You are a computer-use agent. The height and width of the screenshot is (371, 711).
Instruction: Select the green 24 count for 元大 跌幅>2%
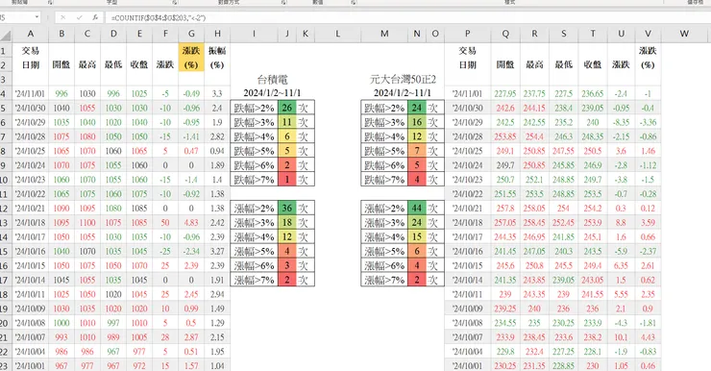[417, 108]
